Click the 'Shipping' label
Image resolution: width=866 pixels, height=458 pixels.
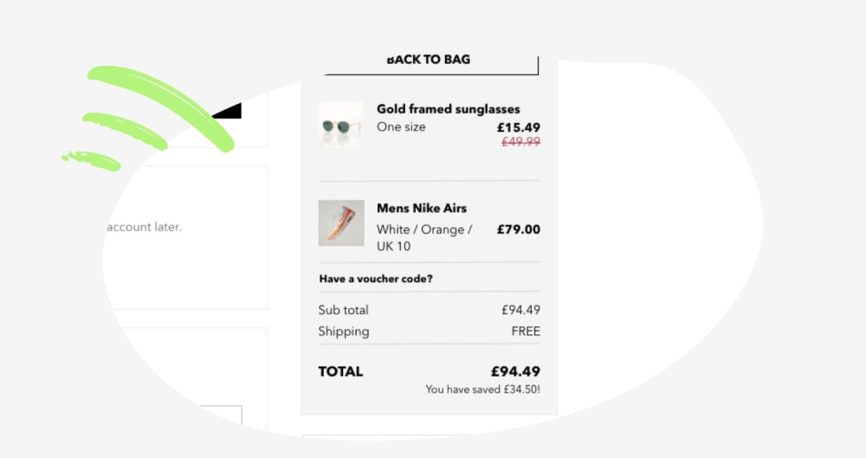click(x=343, y=331)
